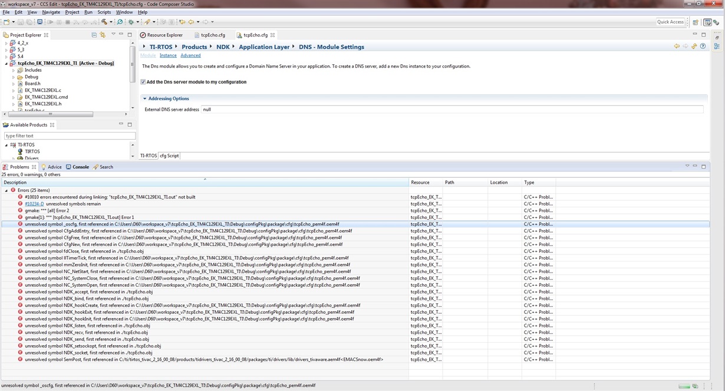The height and width of the screenshot is (391, 725).
Task: Switch to the cfg Script tab
Action: (x=169, y=155)
